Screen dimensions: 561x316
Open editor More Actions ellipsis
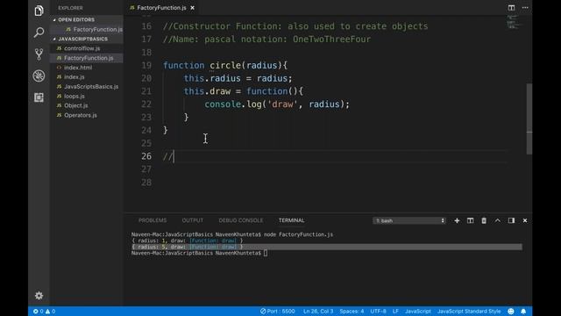[x=525, y=8]
